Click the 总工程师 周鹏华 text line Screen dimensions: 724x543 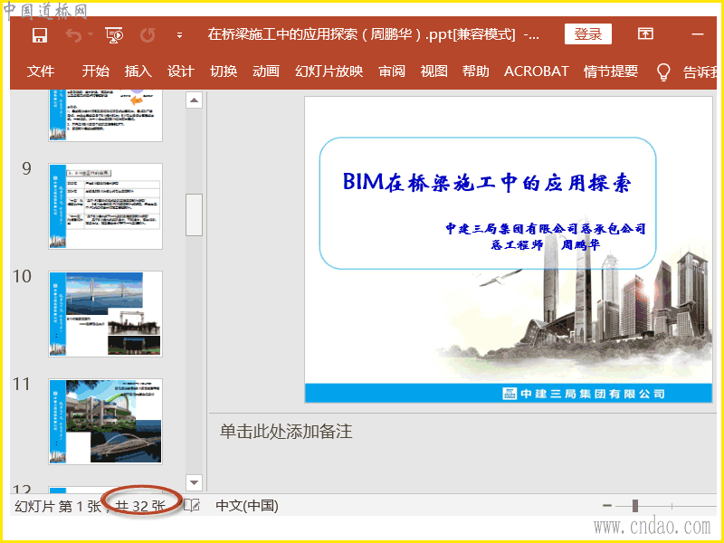pos(546,244)
